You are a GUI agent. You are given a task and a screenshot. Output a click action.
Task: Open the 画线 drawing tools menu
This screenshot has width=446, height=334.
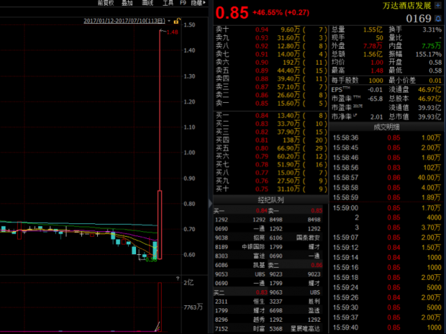pyautogui.click(x=147, y=3)
